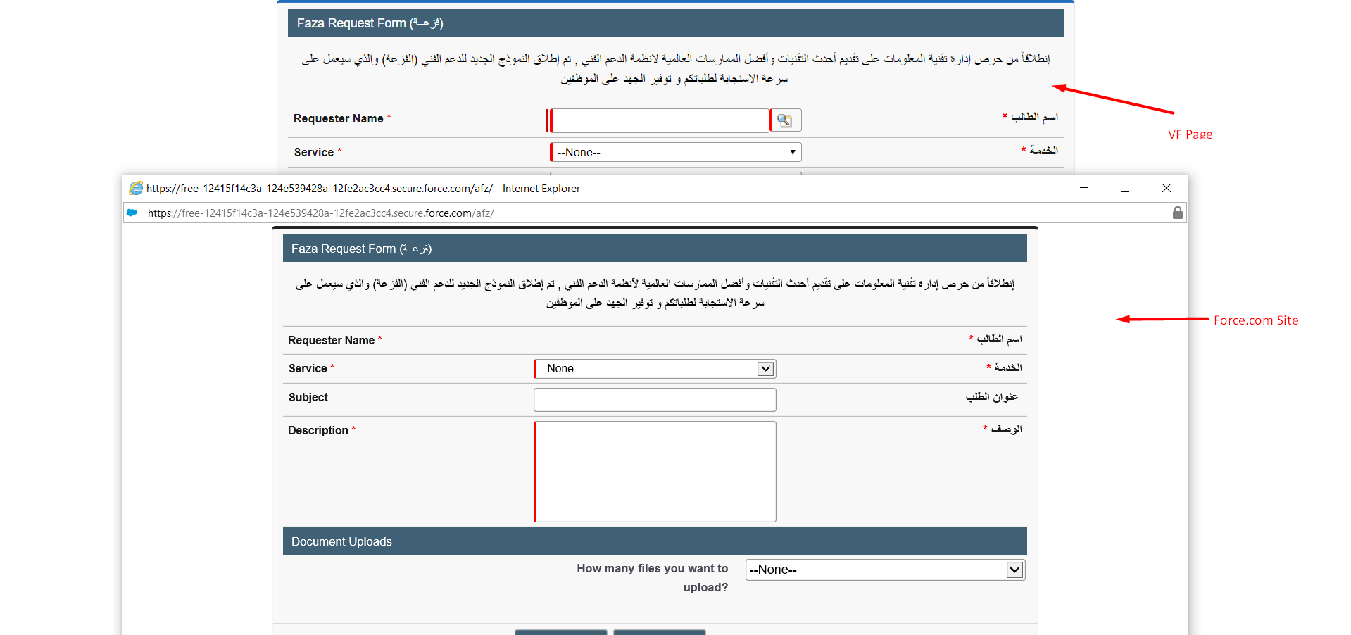
Task: Click the Arabic 'الخدمة' label in the Internet Explorer window
Action: coord(1008,367)
